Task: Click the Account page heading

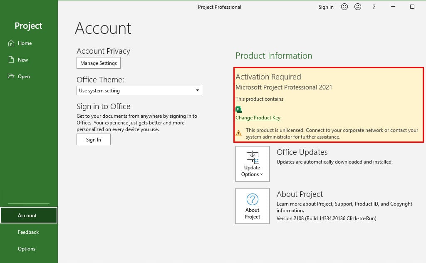Action: (x=103, y=28)
